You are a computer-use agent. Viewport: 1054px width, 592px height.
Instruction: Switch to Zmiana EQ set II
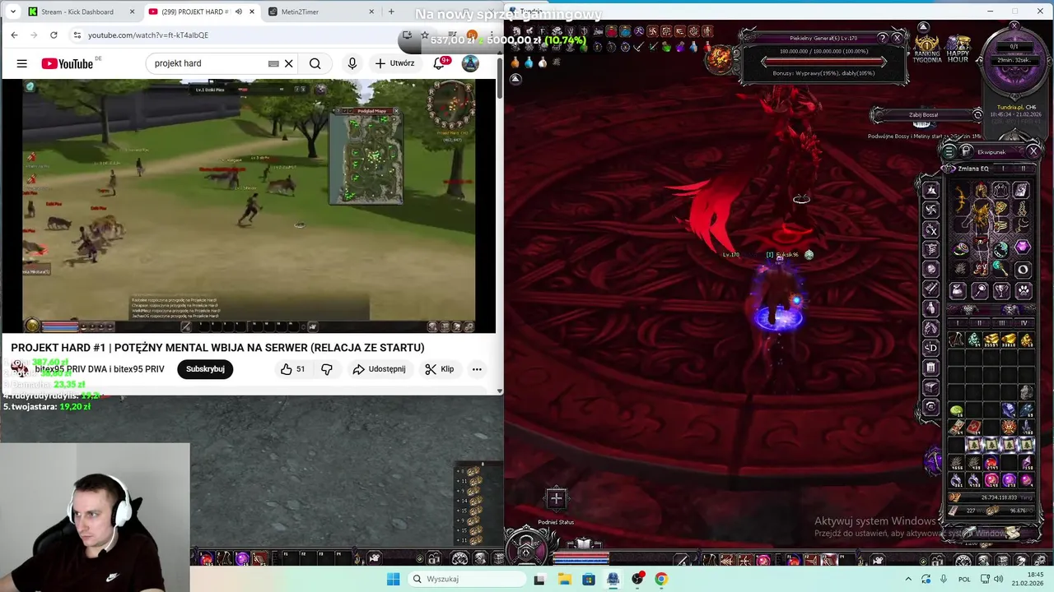point(1024,169)
